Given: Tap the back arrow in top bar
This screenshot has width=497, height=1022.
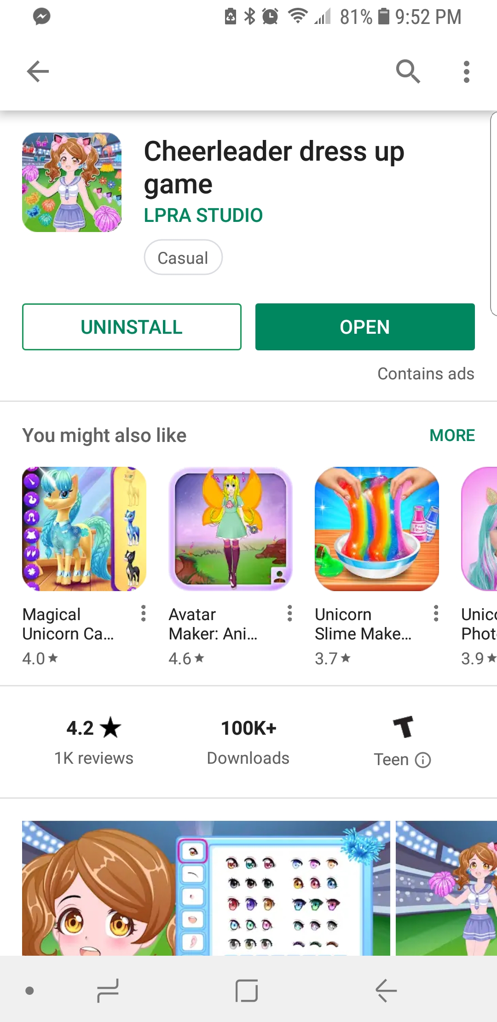Looking at the screenshot, I should coord(38,71).
